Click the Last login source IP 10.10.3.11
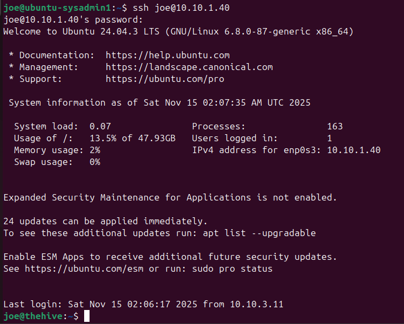Image resolution: width=404 pixels, height=324 pixels. 256,304
